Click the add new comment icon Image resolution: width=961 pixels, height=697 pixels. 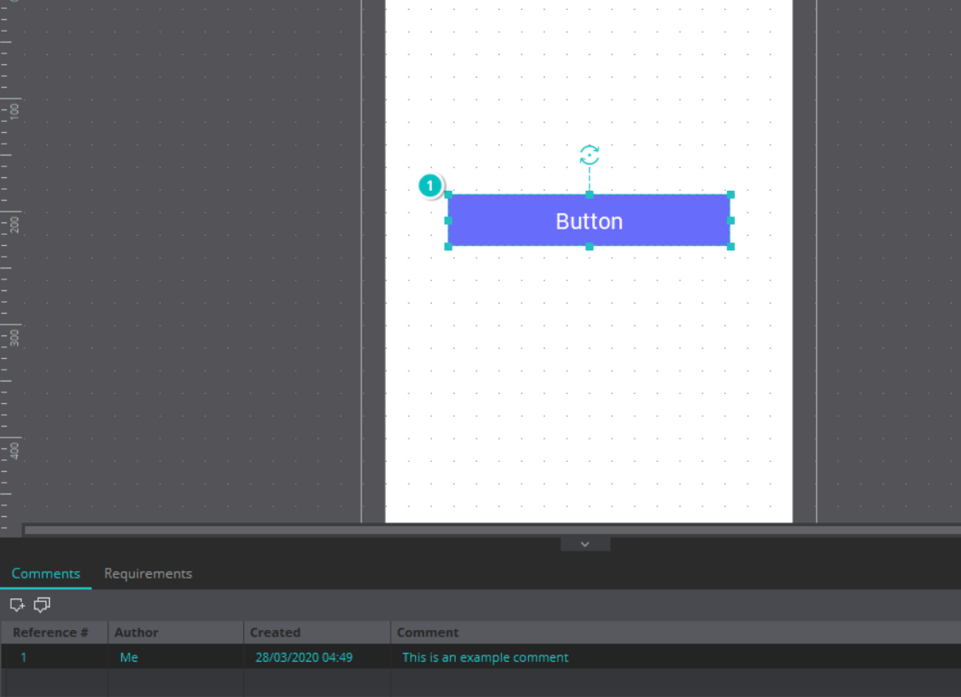point(16,605)
